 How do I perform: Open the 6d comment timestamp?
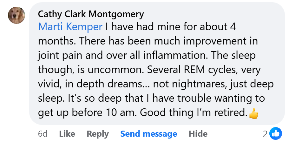pyautogui.click(x=43, y=134)
